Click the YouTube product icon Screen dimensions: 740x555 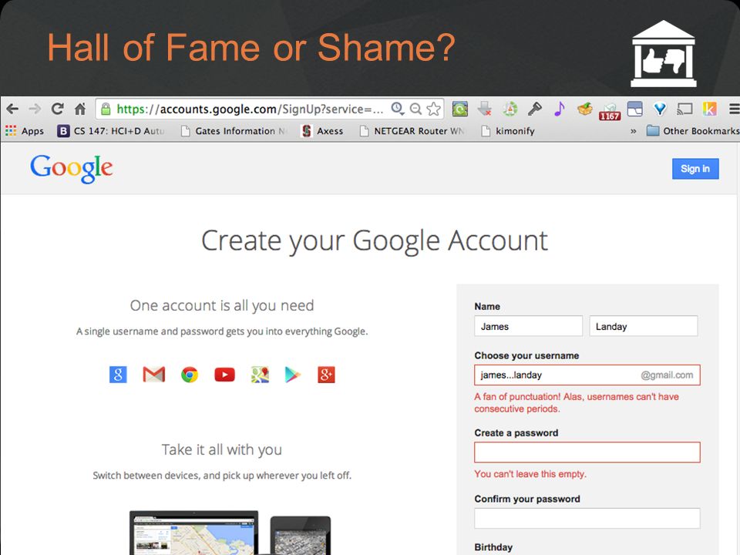[x=224, y=375]
